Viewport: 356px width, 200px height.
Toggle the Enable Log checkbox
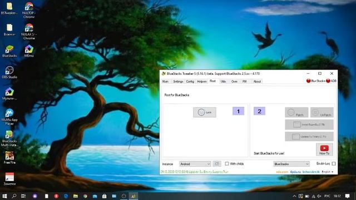pyautogui.click(x=334, y=163)
